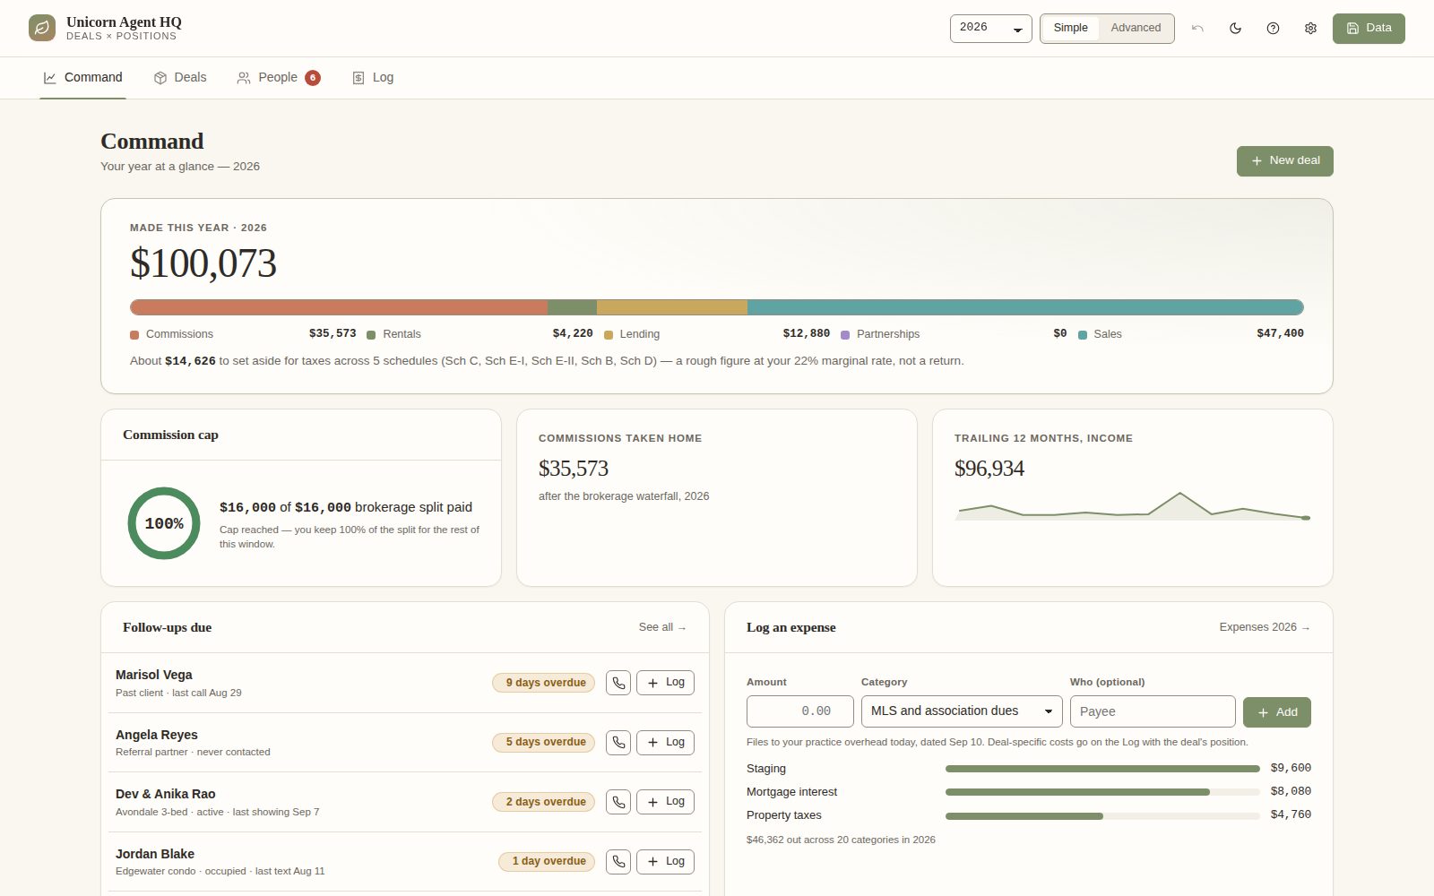This screenshot has width=1434, height=896.
Task: Open help question mark icon
Action: pyautogui.click(x=1273, y=28)
